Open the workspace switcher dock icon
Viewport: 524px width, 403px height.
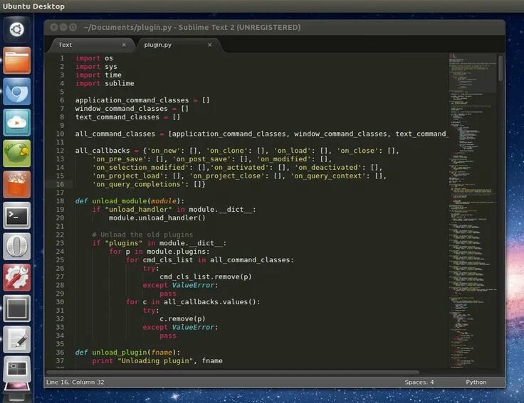click(16, 370)
